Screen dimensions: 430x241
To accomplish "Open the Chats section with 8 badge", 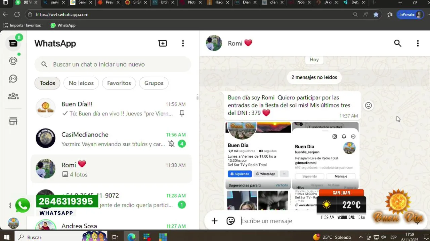I will [x=13, y=44].
